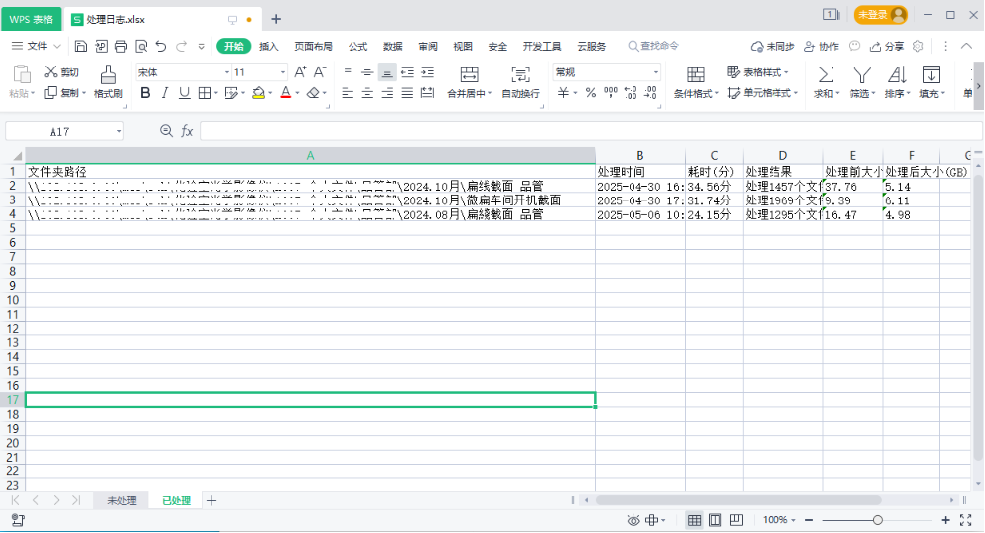Redo the last action
This screenshot has width=985, height=533.
point(181,46)
